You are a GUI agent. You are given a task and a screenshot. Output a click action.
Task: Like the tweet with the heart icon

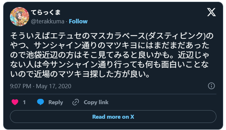(15, 102)
